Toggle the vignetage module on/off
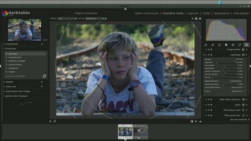This screenshot has height=141, width=251. (204, 55)
